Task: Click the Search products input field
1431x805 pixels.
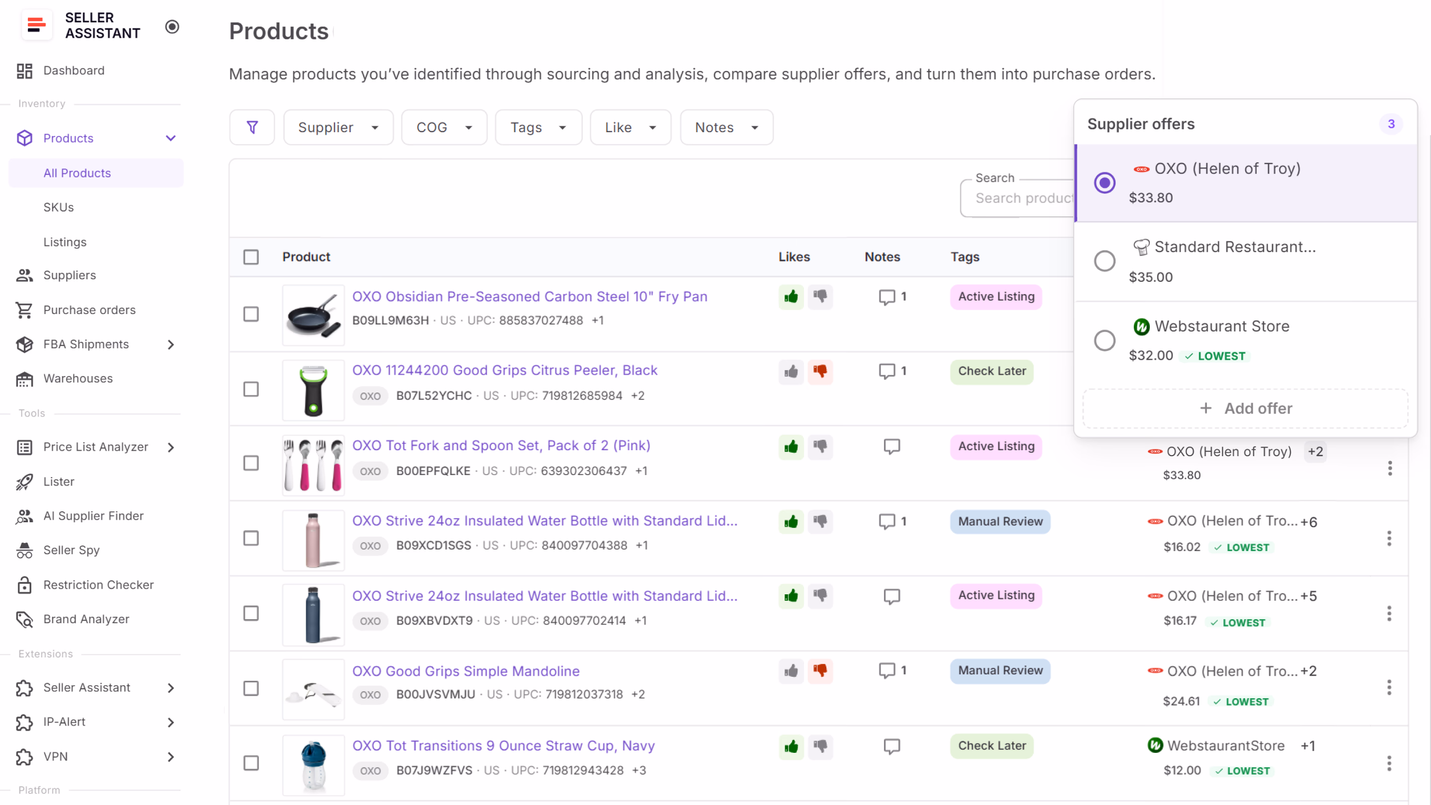Action: [x=1018, y=198]
